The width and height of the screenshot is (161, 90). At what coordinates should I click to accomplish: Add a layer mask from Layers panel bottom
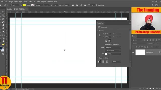point(147,88)
